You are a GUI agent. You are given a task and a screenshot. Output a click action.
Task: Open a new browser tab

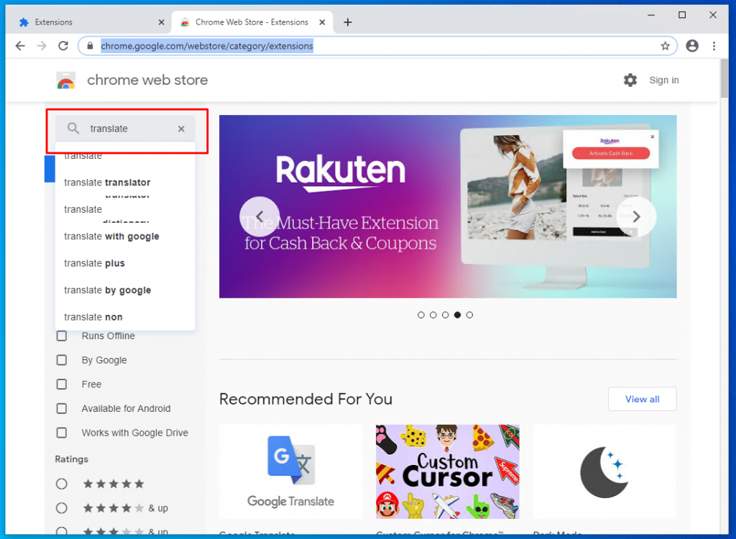347,22
